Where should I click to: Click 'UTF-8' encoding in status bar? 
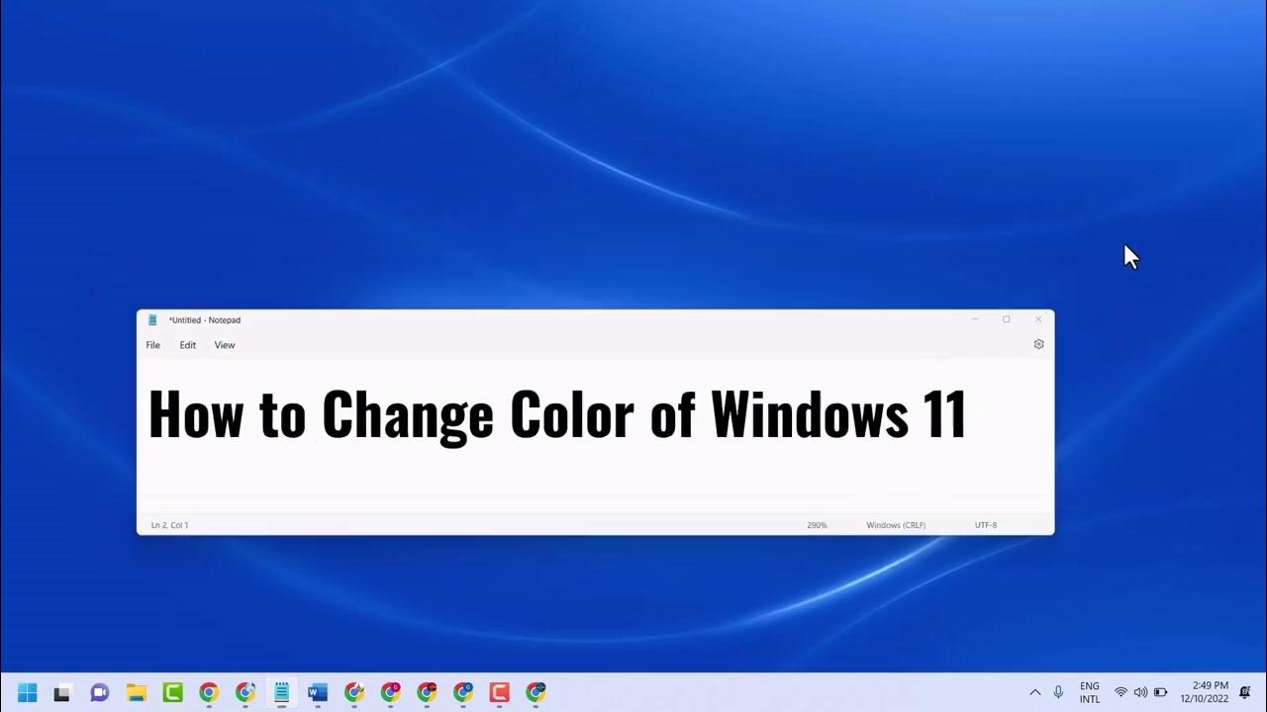point(986,525)
